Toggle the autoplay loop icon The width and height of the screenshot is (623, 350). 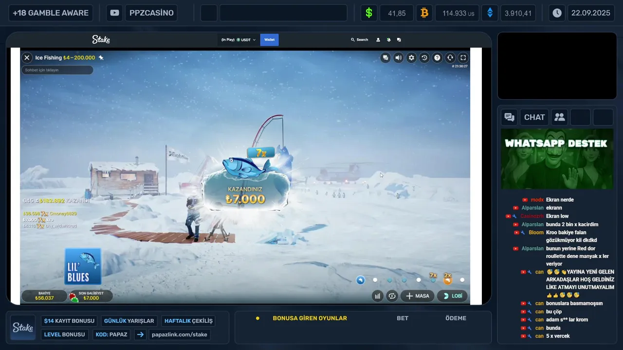392,296
